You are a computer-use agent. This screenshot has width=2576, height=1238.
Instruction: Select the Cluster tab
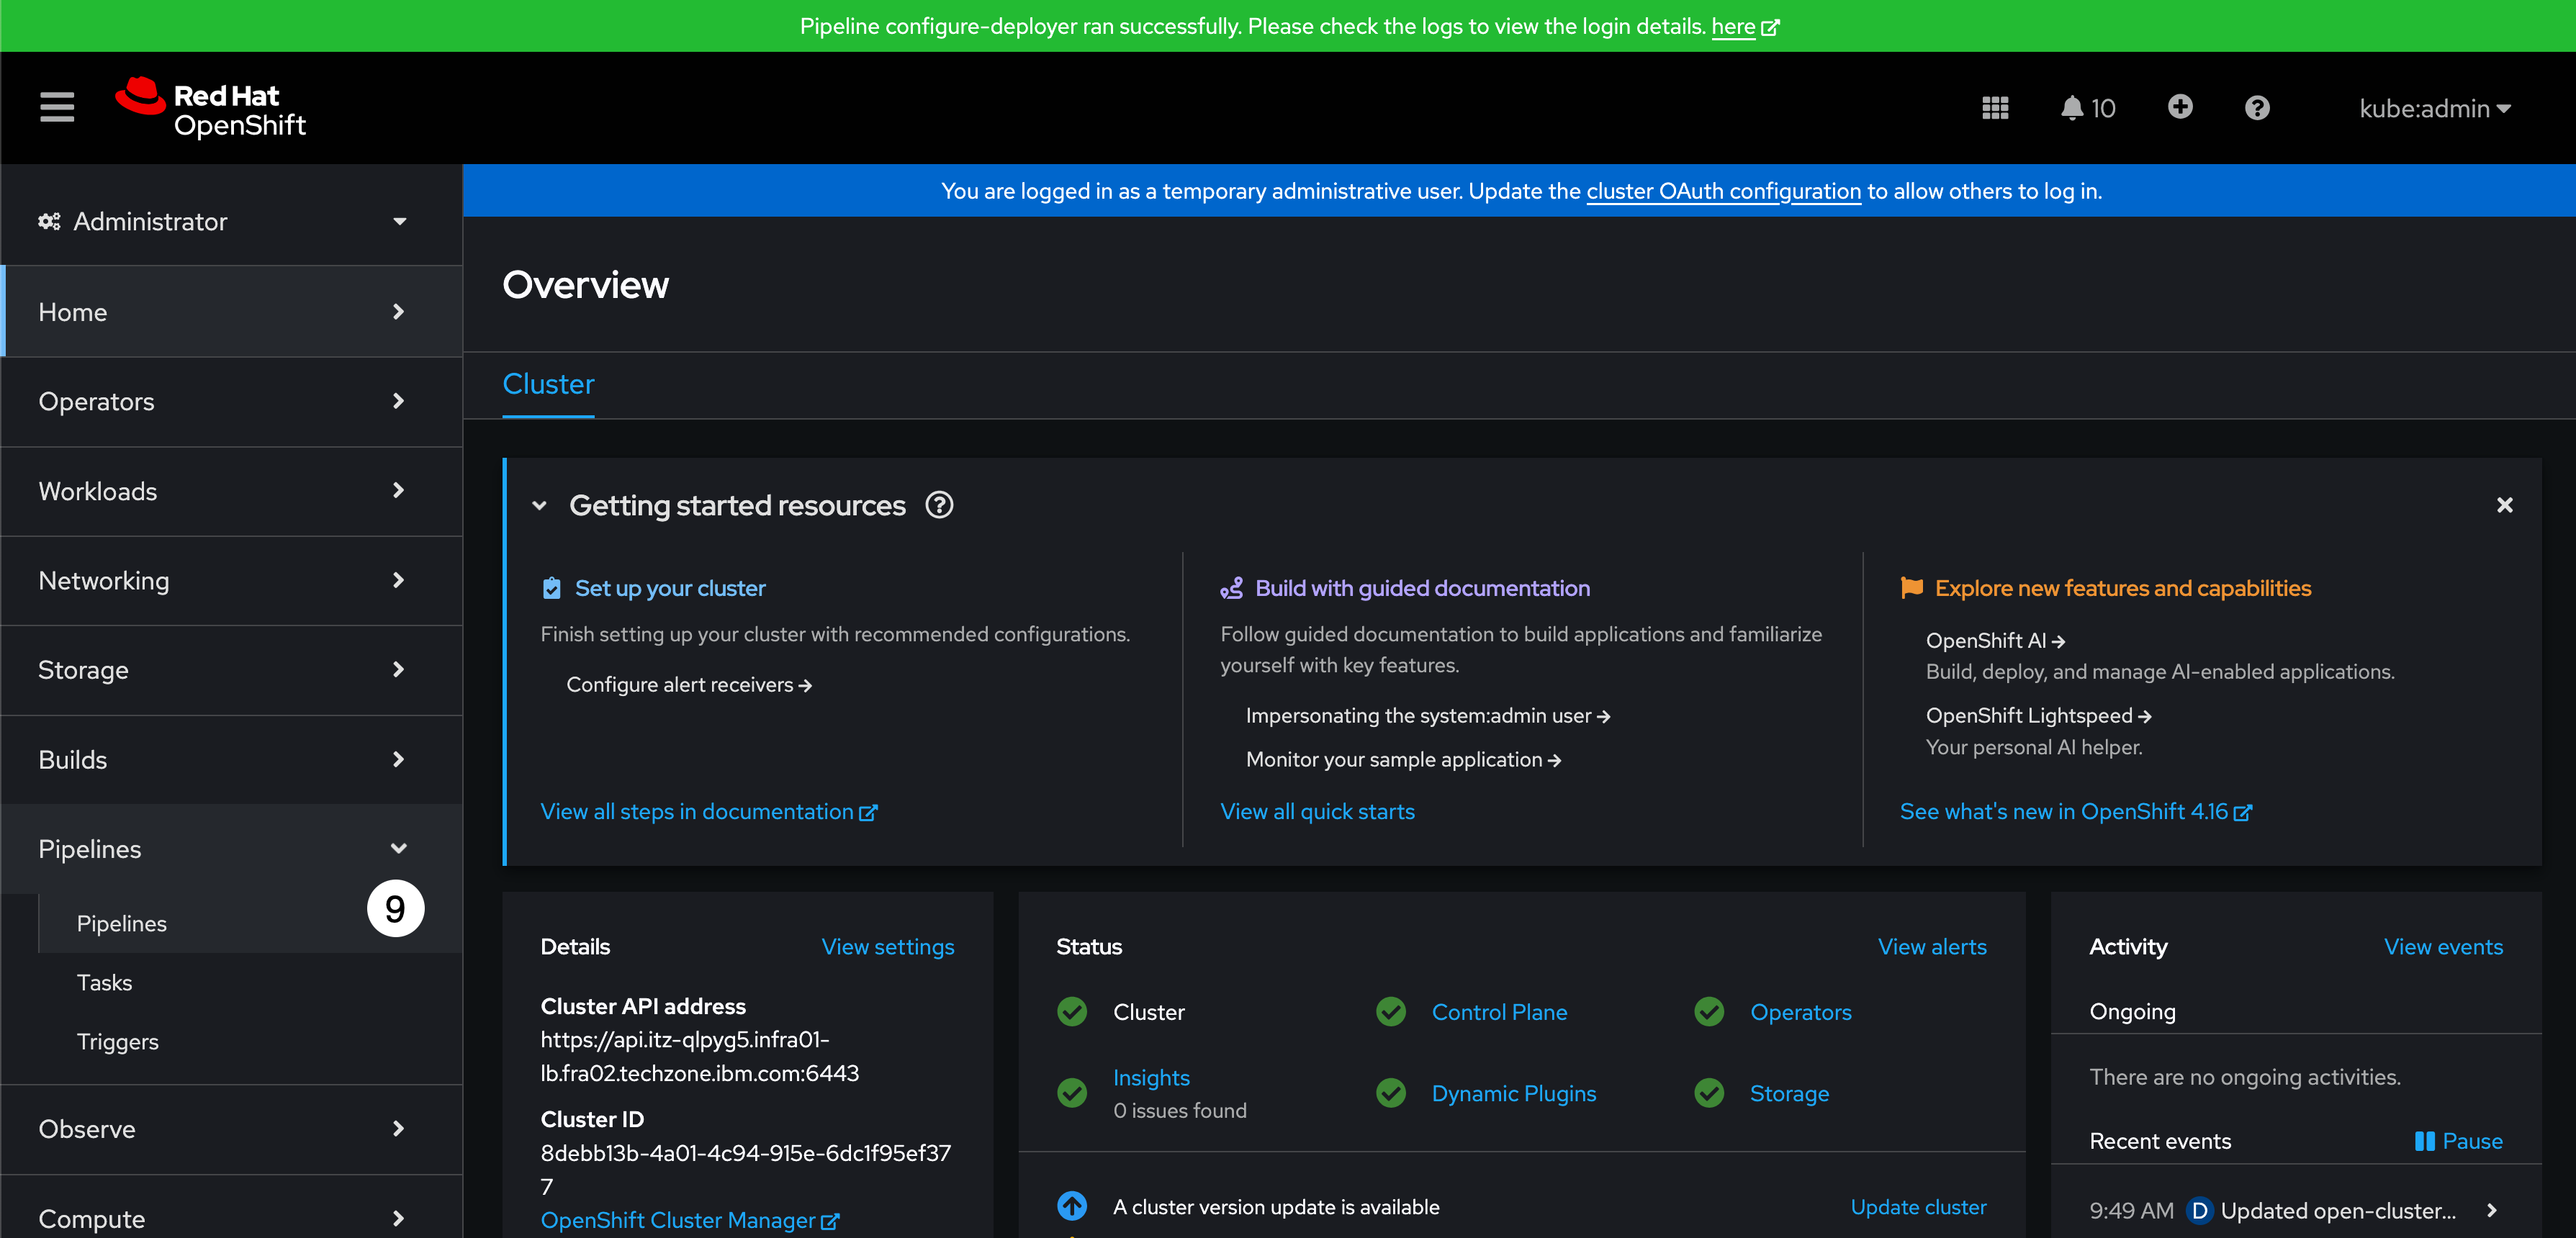pyautogui.click(x=548, y=384)
